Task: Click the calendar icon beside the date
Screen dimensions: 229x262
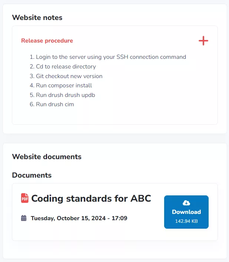Action: click(x=24, y=218)
